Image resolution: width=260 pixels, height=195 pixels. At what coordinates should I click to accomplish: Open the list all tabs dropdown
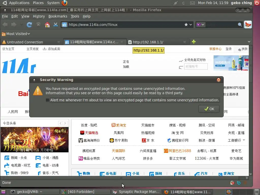[x=249, y=42]
